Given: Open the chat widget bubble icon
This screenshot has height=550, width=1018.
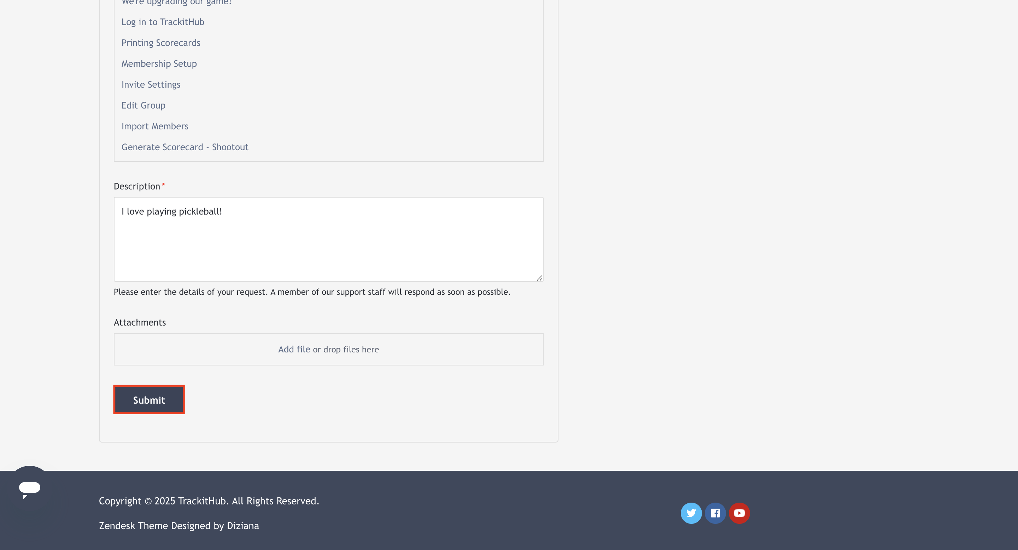Looking at the screenshot, I should pyautogui.click(x=30, y=489).
